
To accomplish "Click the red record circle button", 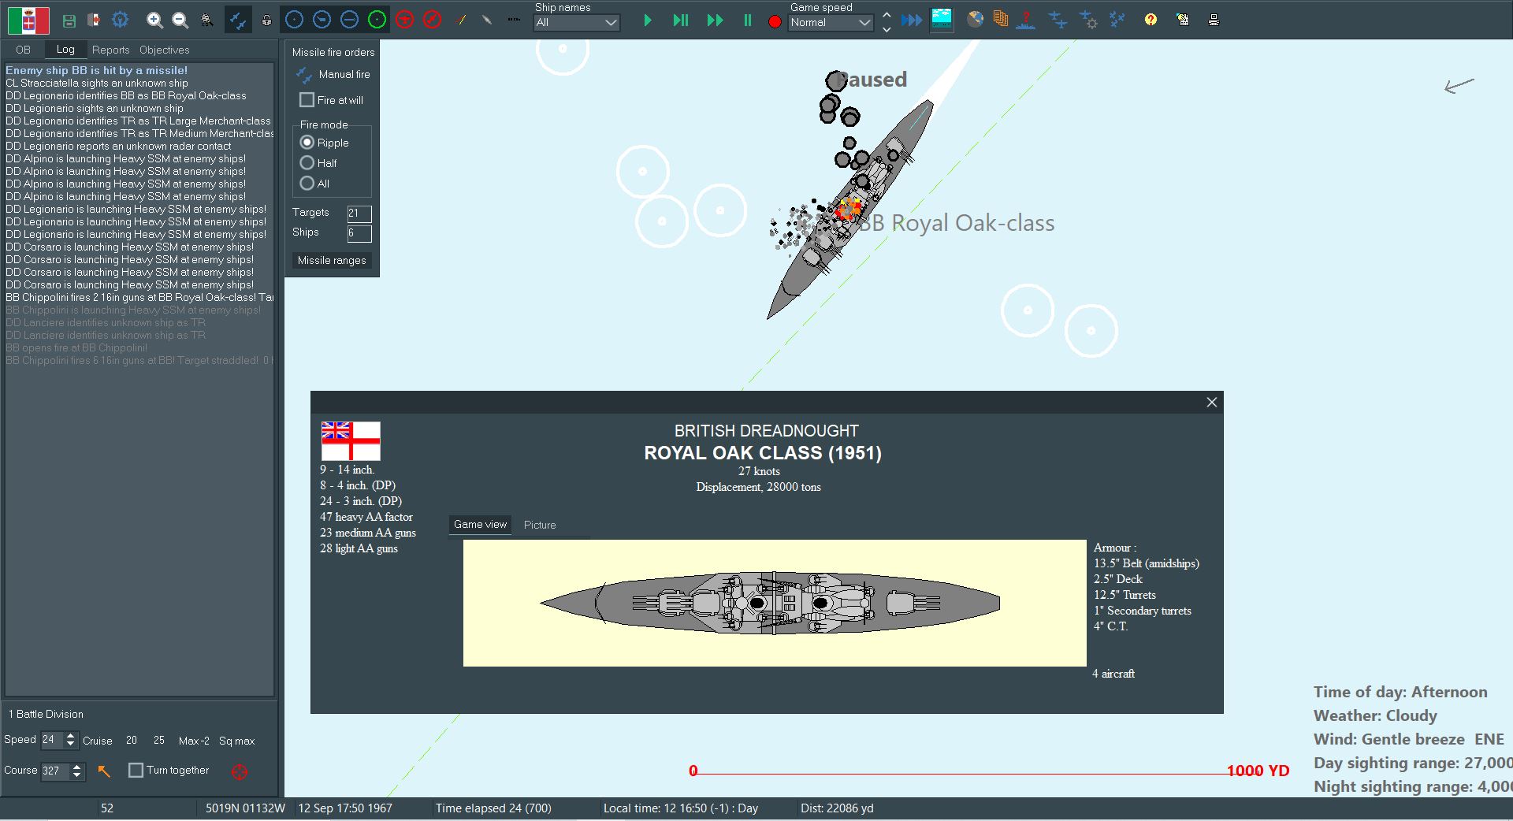I will click(775, 22).
